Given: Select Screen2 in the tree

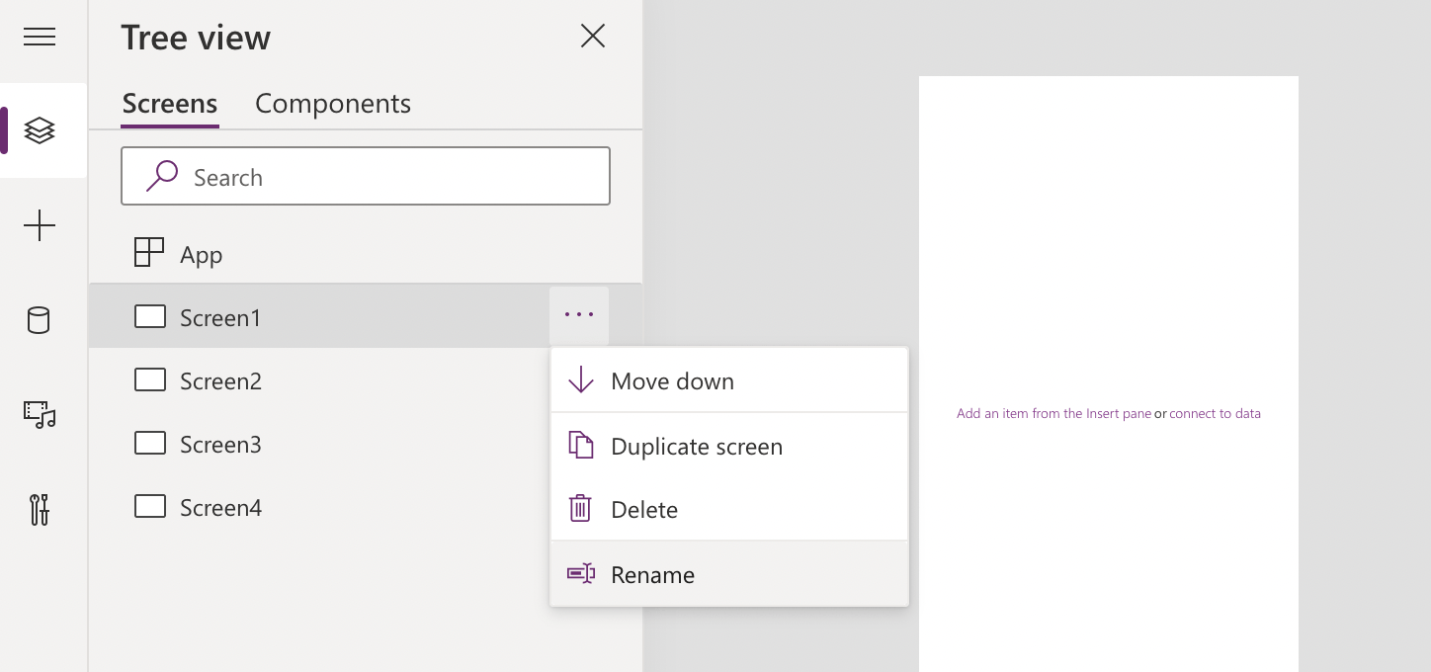Looking at the screenshot, I should (x=220, y=381).
